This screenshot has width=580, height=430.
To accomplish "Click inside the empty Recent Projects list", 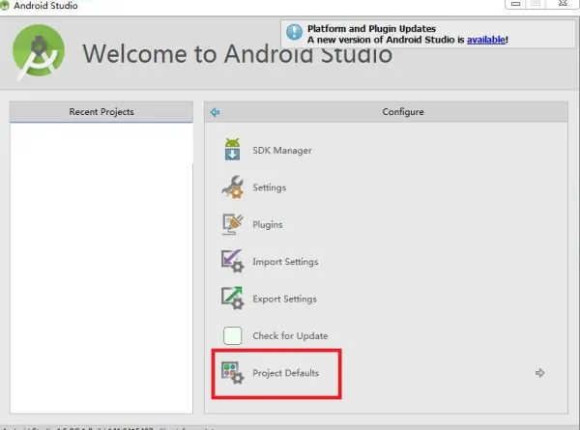I will [101, 268].
